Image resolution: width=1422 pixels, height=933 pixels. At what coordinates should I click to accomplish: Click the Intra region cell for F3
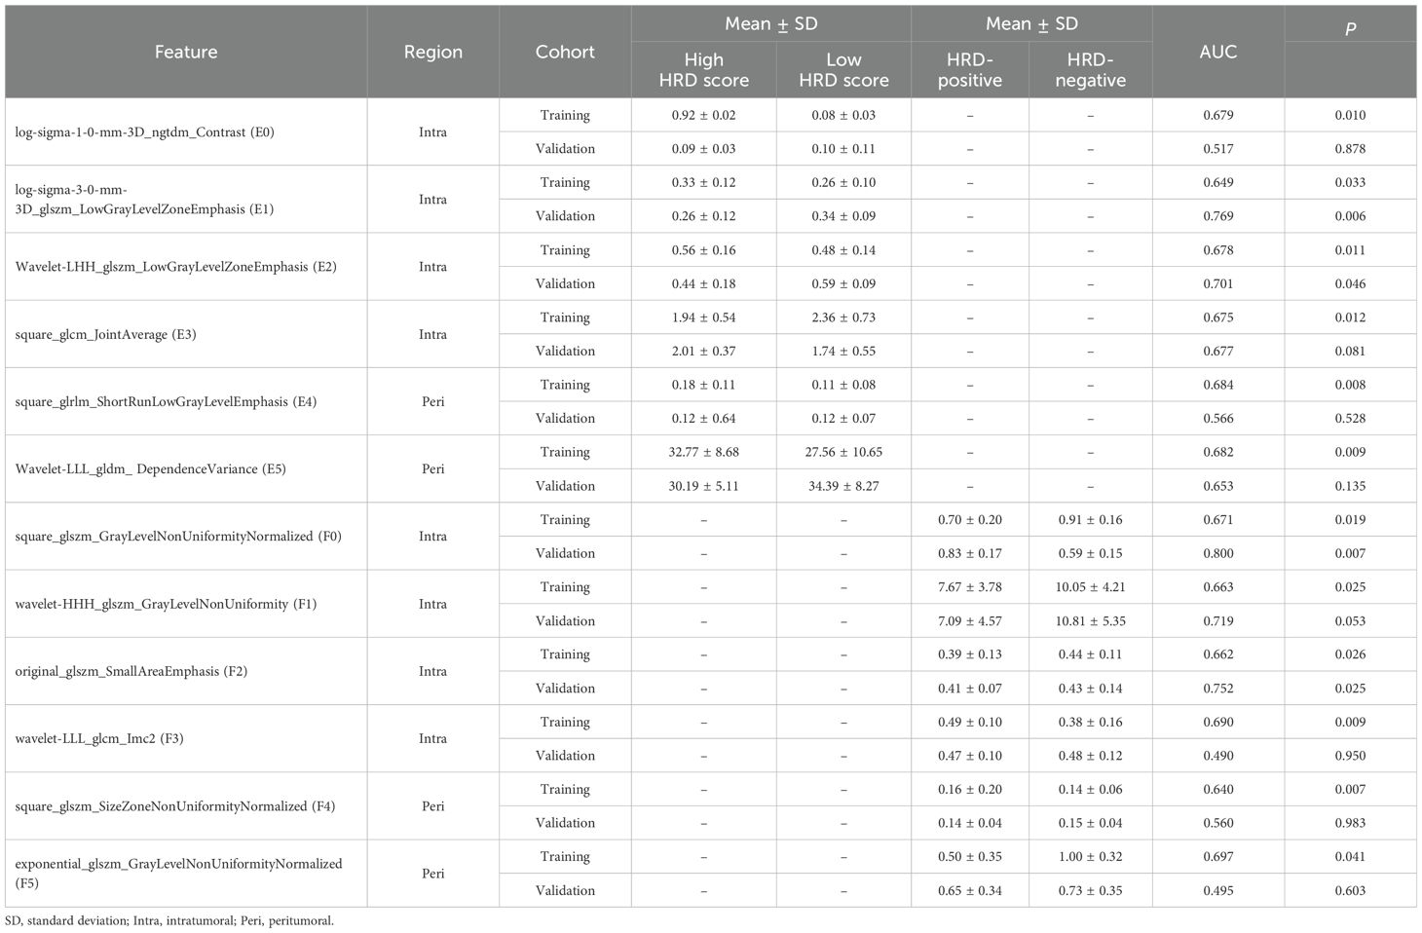[x=433, y=738]
